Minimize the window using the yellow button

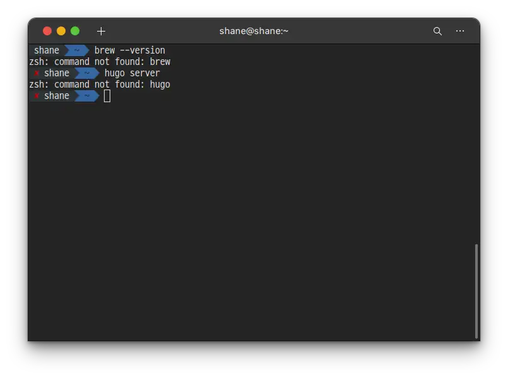click(x=61, y=31)
